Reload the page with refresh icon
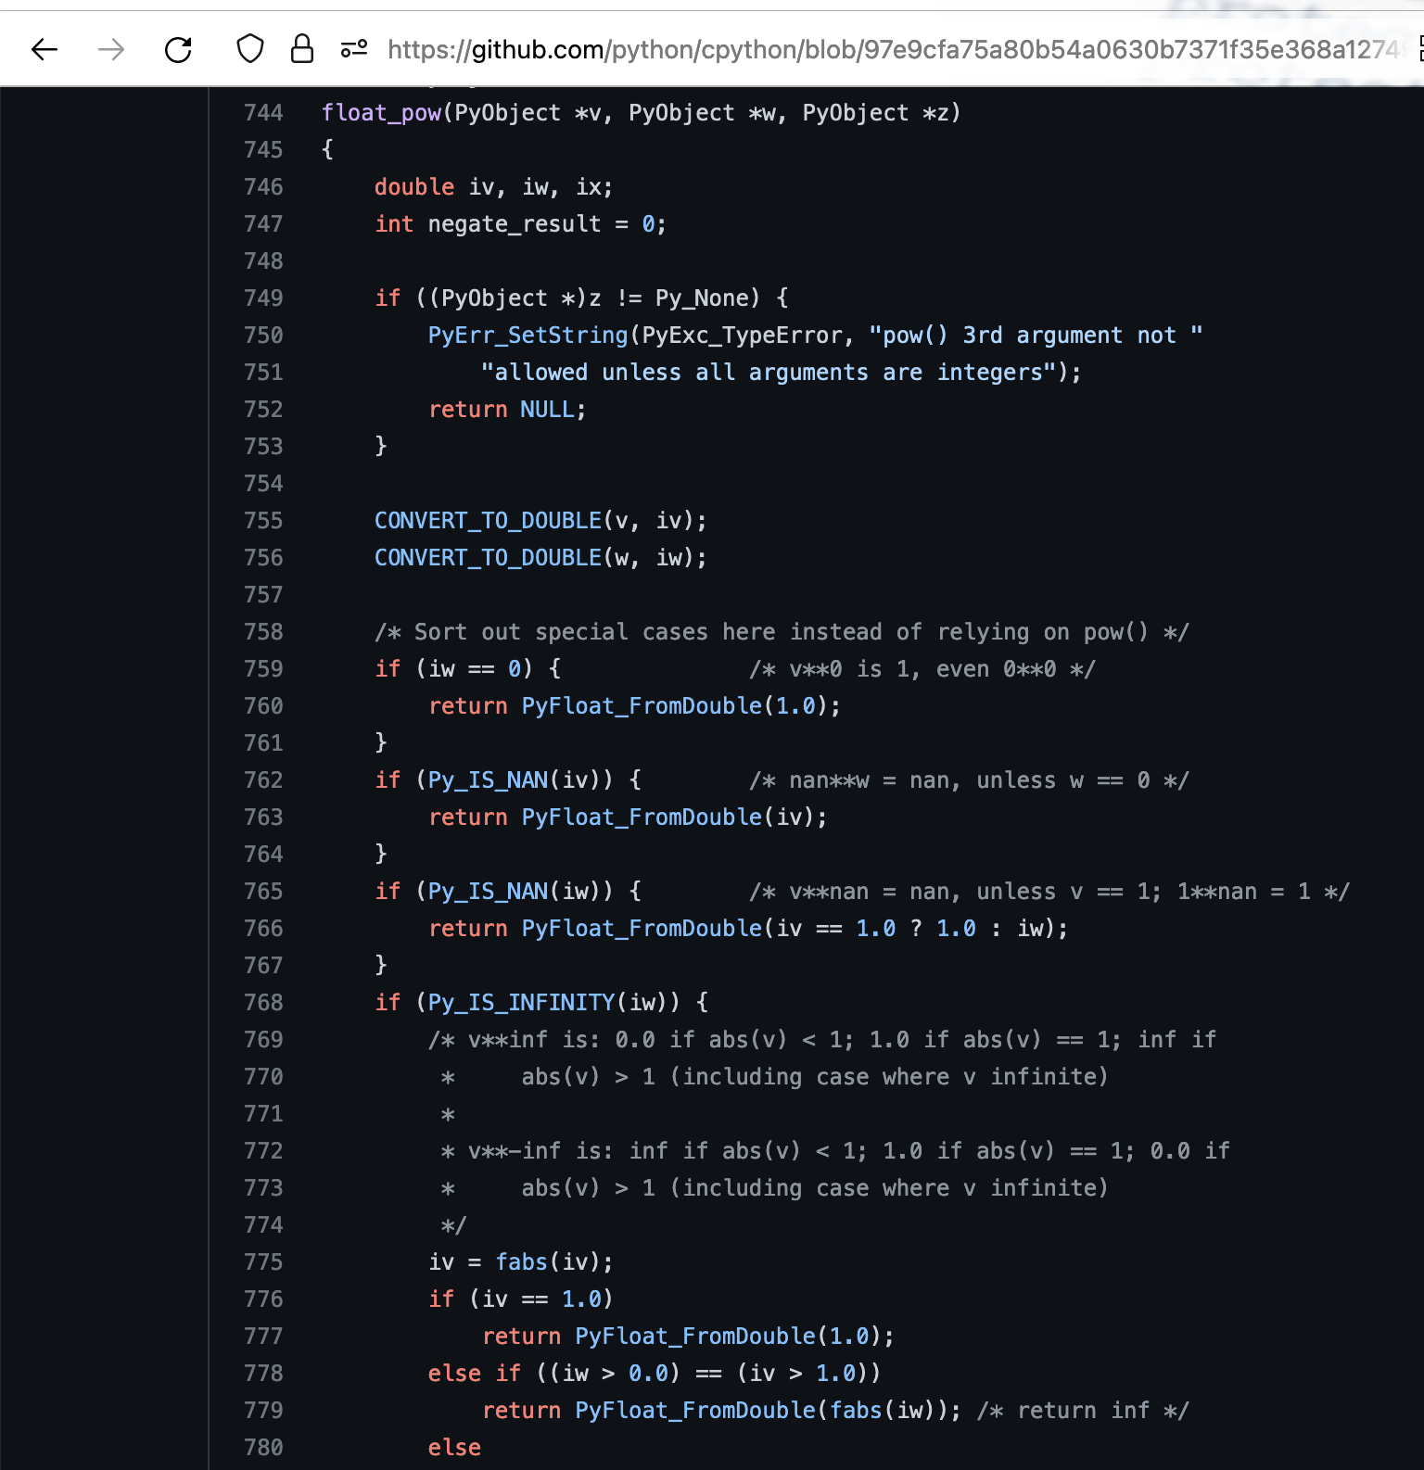 (x=178, y=49)
